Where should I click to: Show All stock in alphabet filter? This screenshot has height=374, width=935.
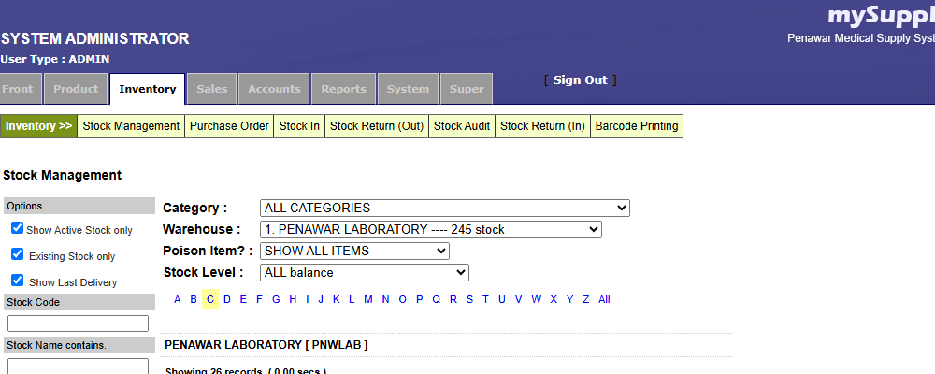click(604, 299)
